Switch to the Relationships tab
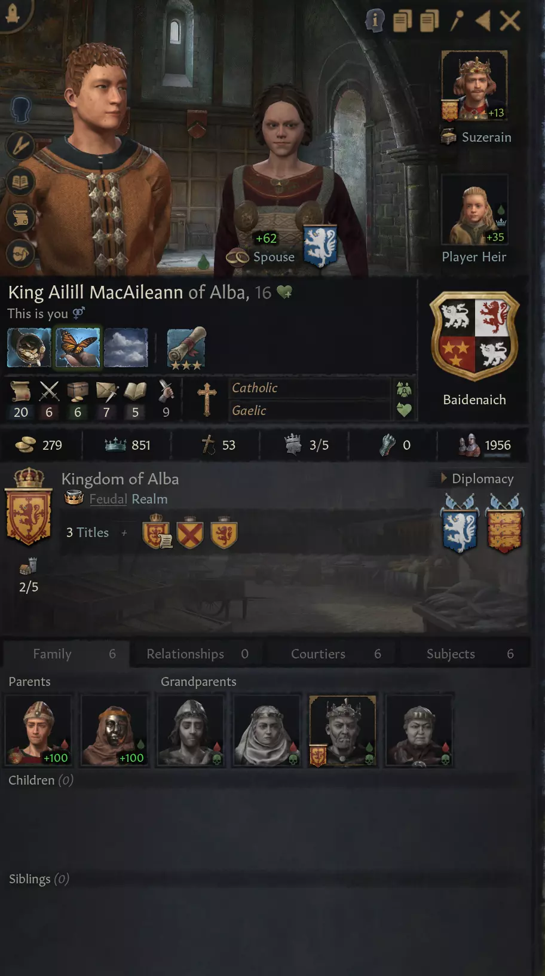This screenshot has height=976, width=545. (197, 654)
